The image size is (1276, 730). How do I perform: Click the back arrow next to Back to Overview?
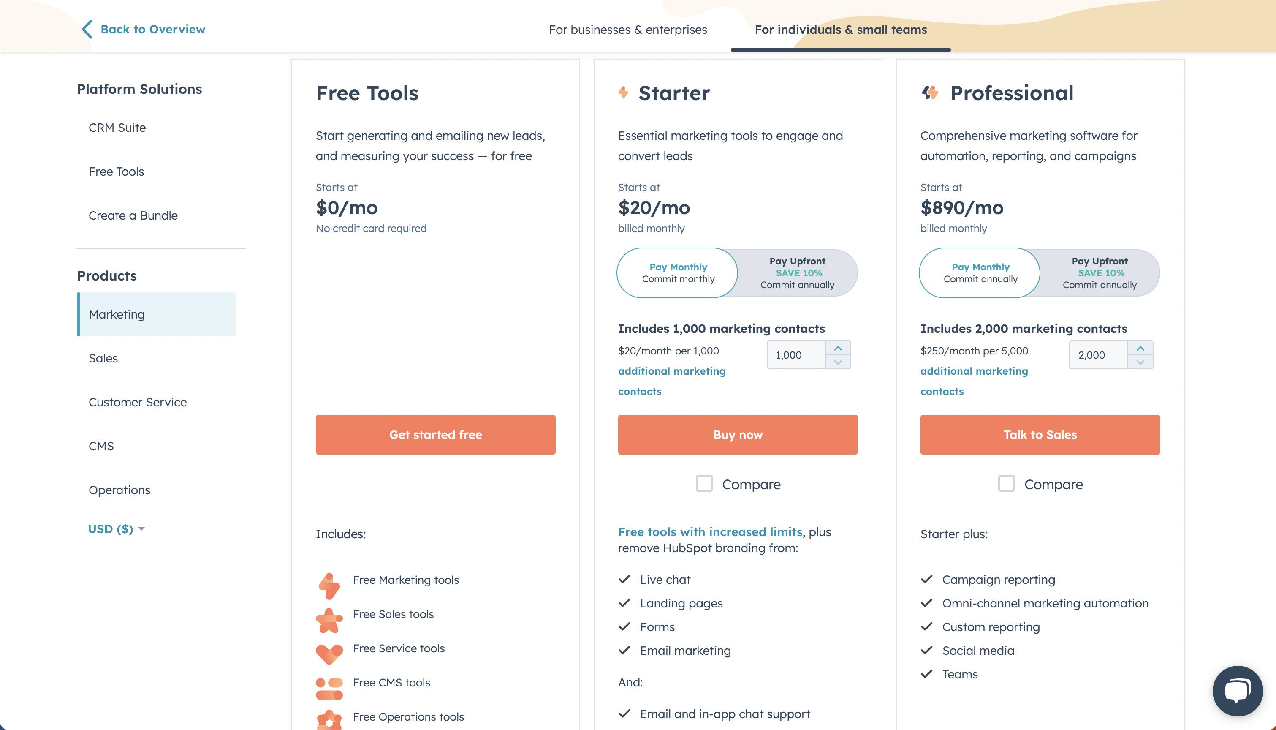click(86, 29)
